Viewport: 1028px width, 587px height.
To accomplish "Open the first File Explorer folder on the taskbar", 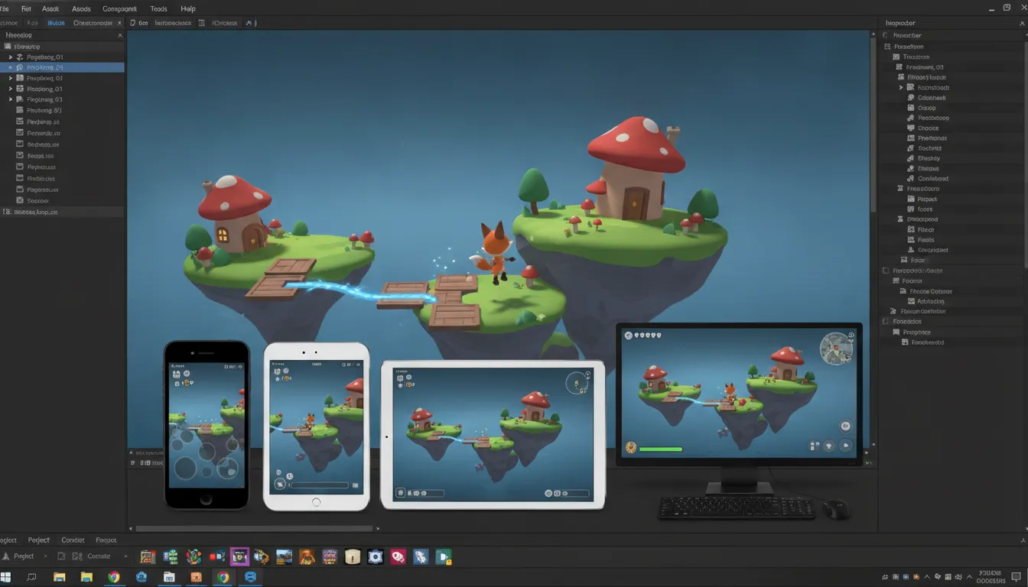I will tap(59, 577).
